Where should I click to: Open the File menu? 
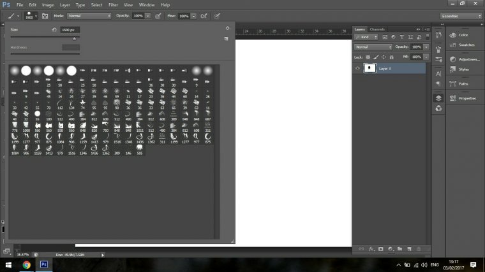click(x=20, y=5)
